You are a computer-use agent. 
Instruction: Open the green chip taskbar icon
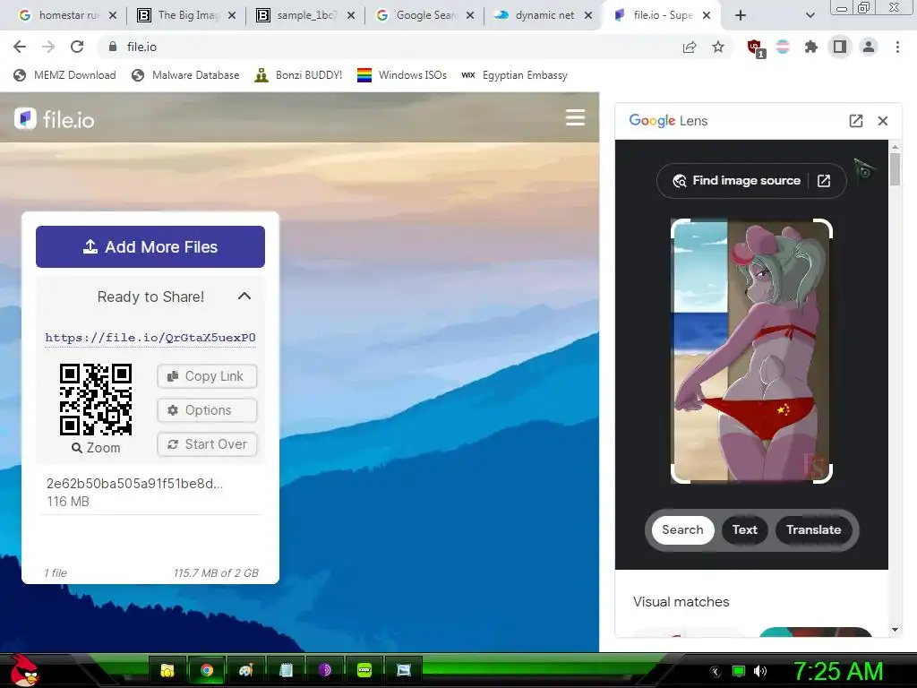pyautogui.click(x=364, y=670)
